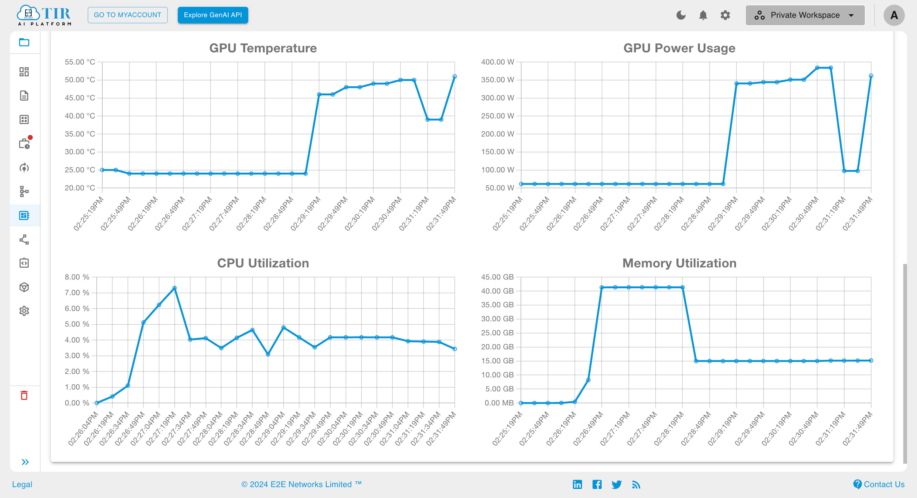Viewport: 917px width, 498px height.
Task: Open the folder icon in sidebar
Action: tap(24, 42)
